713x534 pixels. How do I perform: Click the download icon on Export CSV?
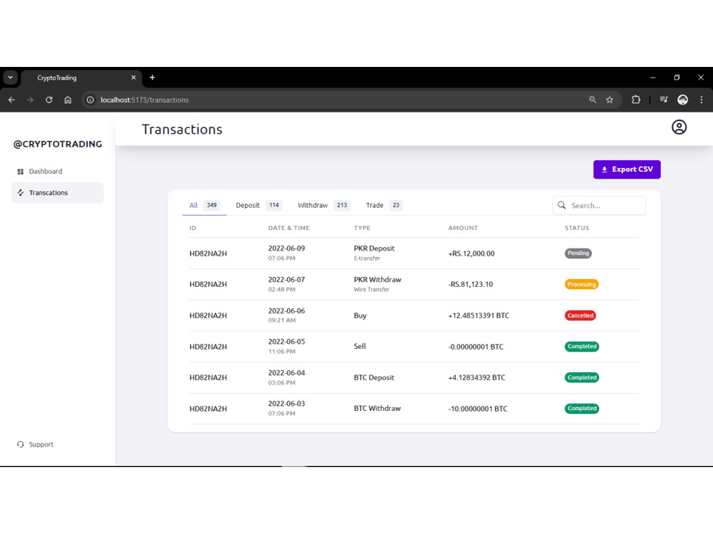point(605,169)
